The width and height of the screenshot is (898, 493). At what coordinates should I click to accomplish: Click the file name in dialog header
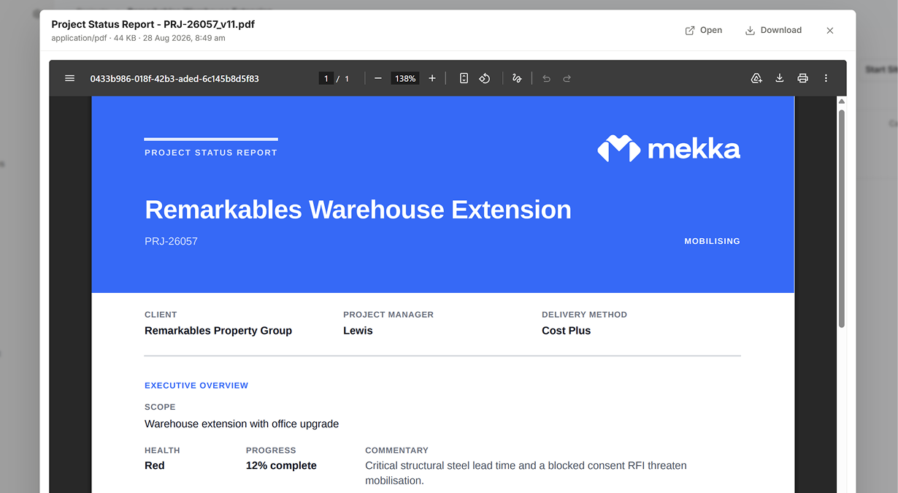(153, 24)
